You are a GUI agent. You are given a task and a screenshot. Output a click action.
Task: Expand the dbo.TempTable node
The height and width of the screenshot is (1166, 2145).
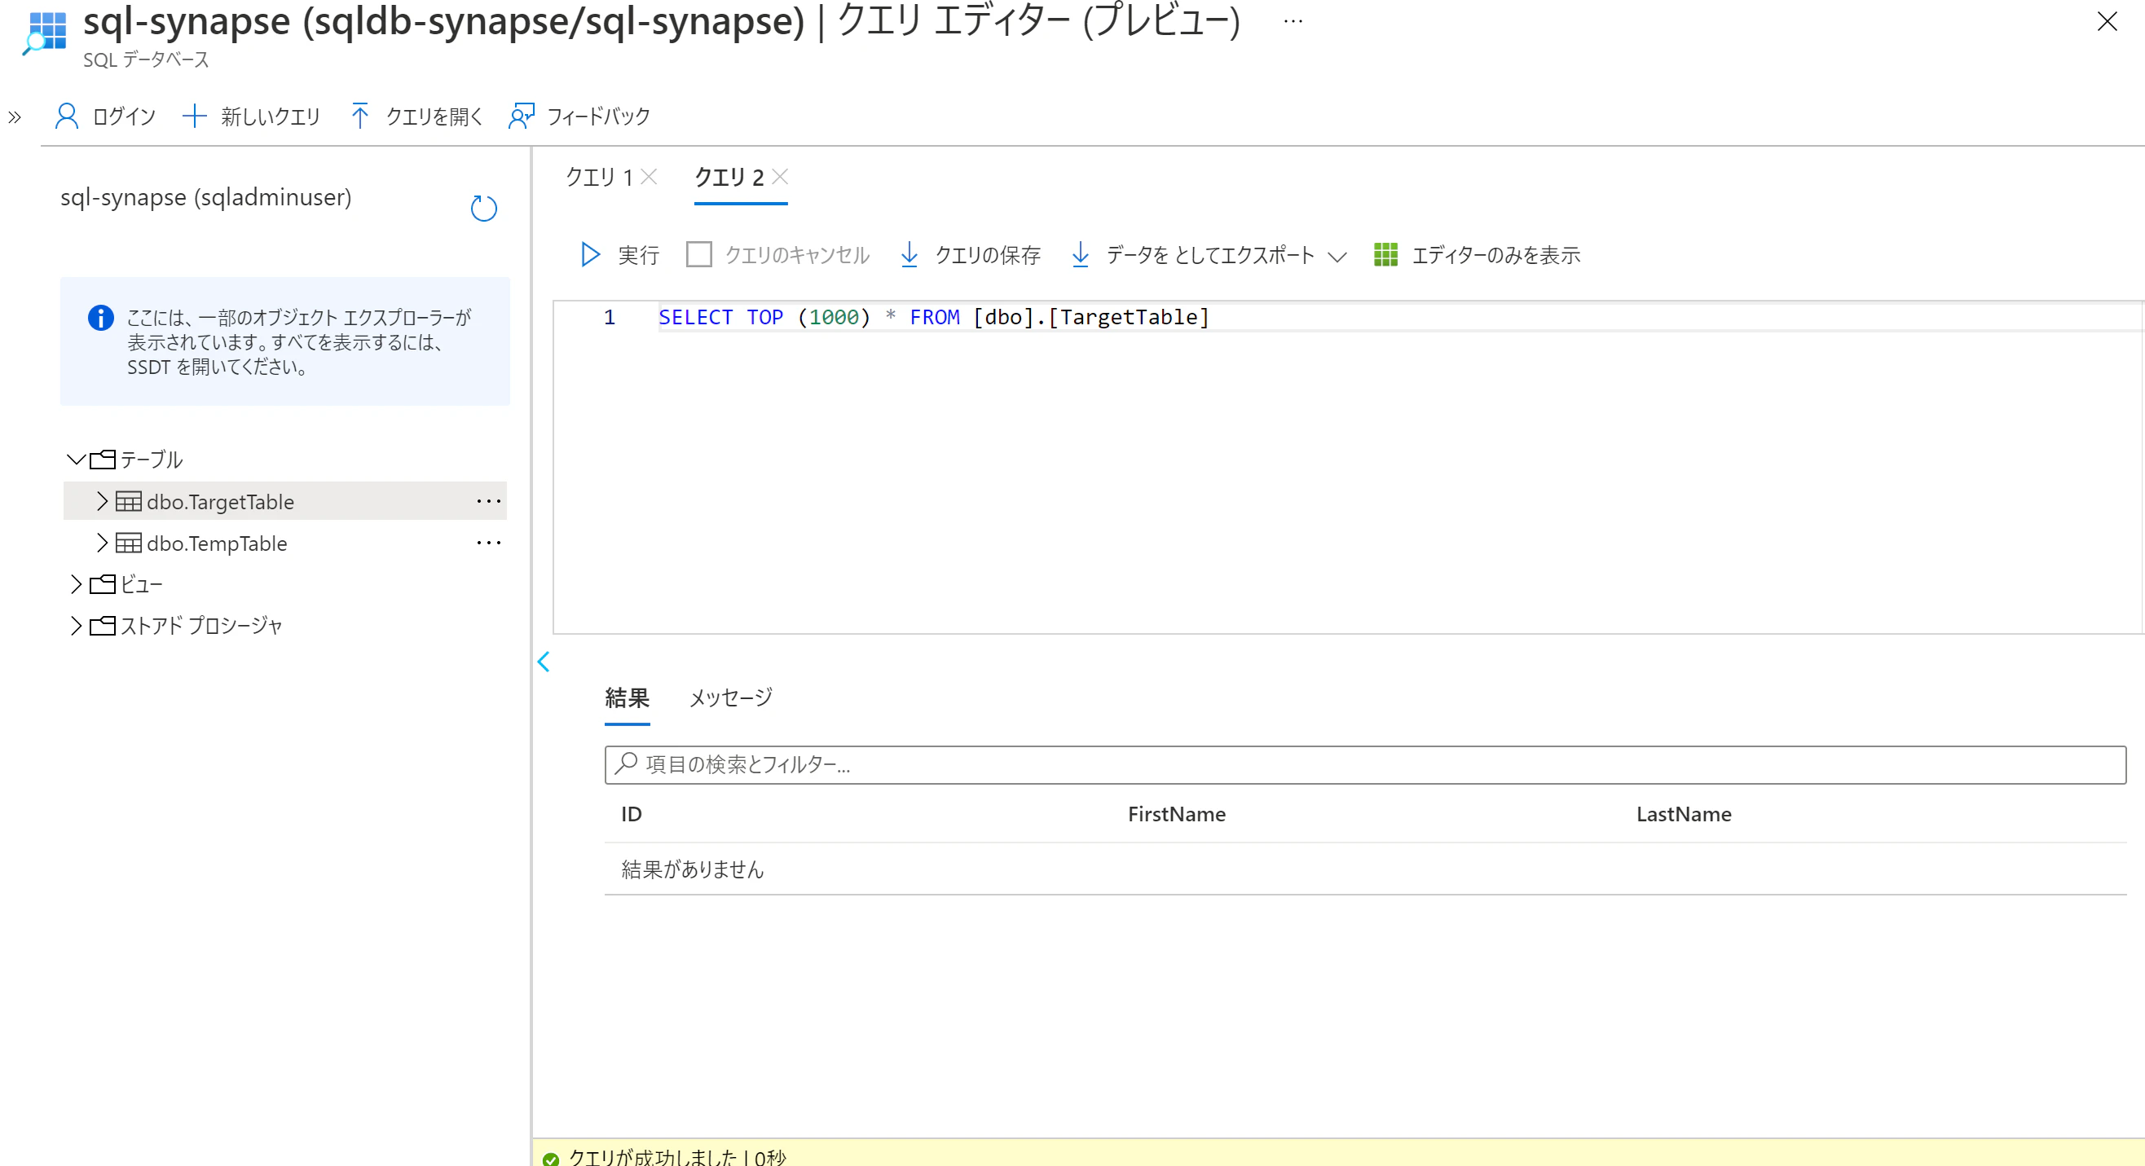click(x=103, y=543)
